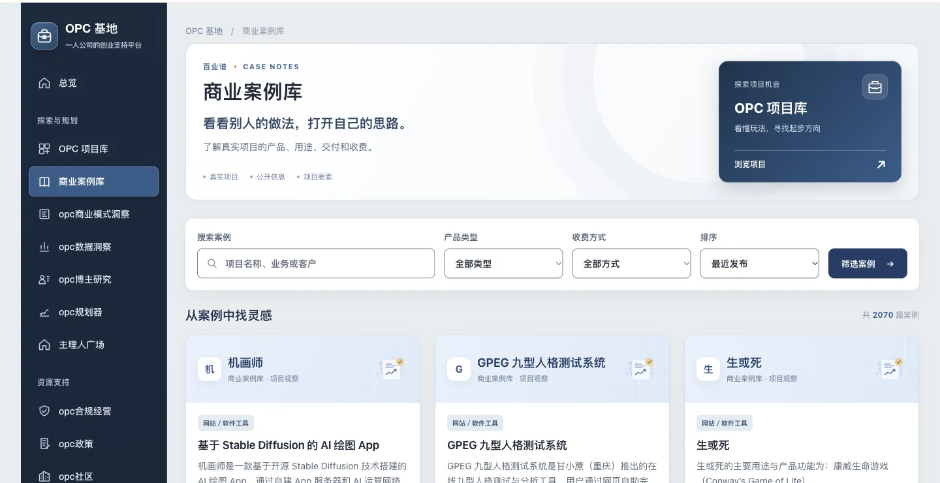
Task: Click the OPC 基地 briefcase logo icon
Action: coord(44,36)
